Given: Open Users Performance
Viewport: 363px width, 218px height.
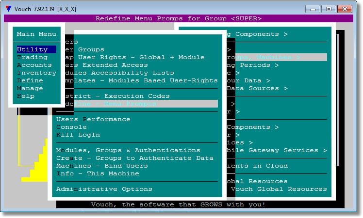Looking at the screenshot, I should [93, 119].
